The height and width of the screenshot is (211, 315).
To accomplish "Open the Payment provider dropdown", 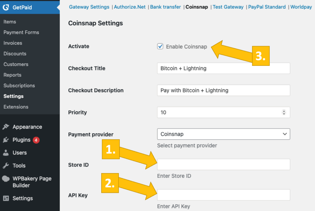I will 223,134.
